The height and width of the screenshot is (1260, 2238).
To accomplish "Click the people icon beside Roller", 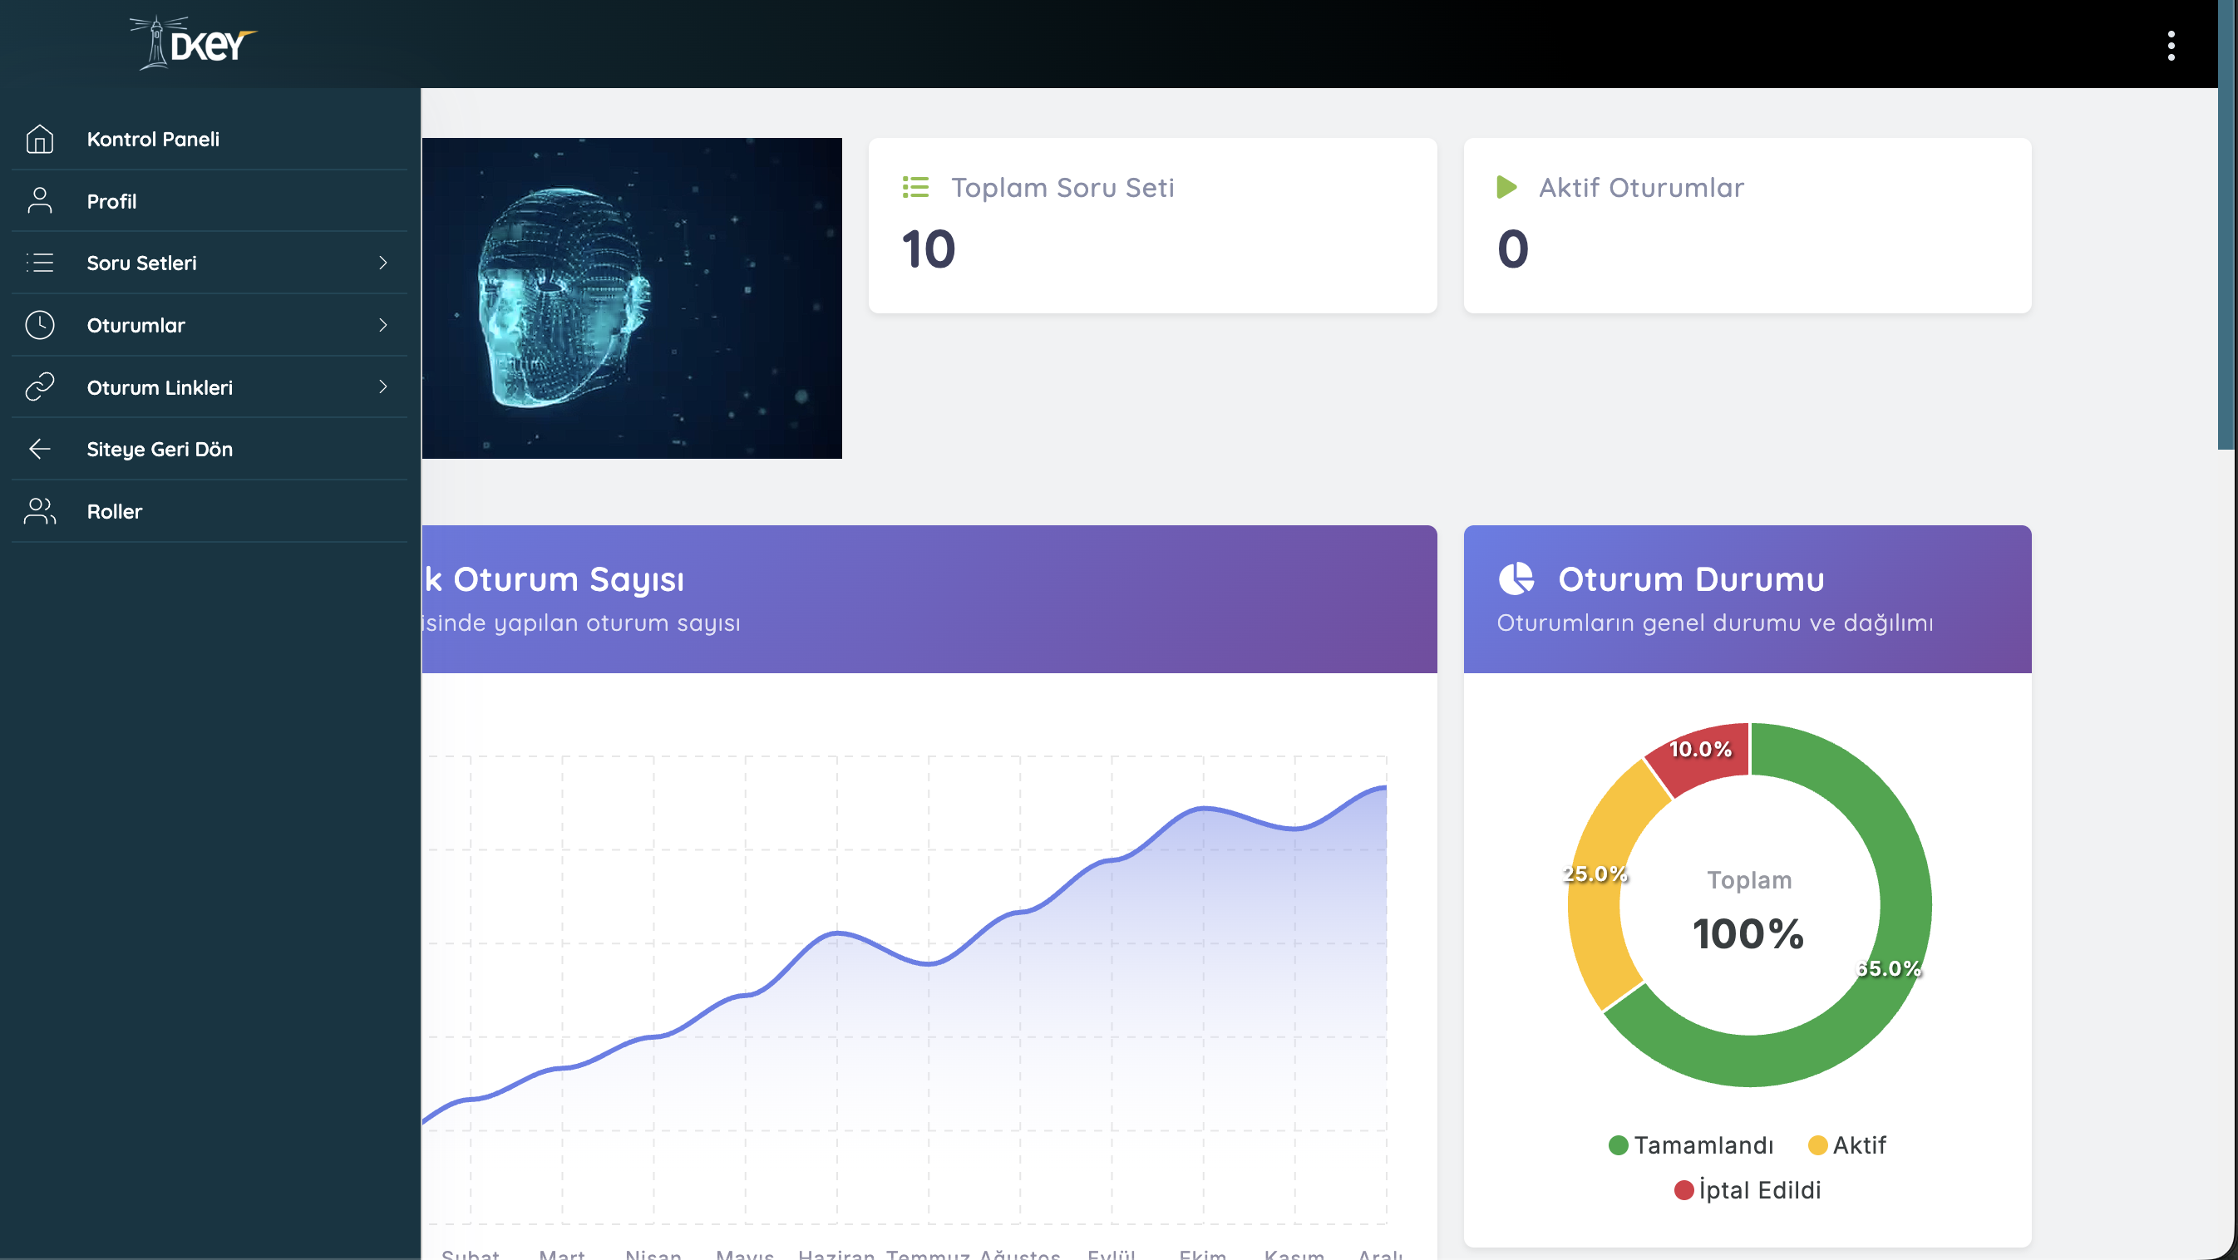I will [x=40, y=511].
